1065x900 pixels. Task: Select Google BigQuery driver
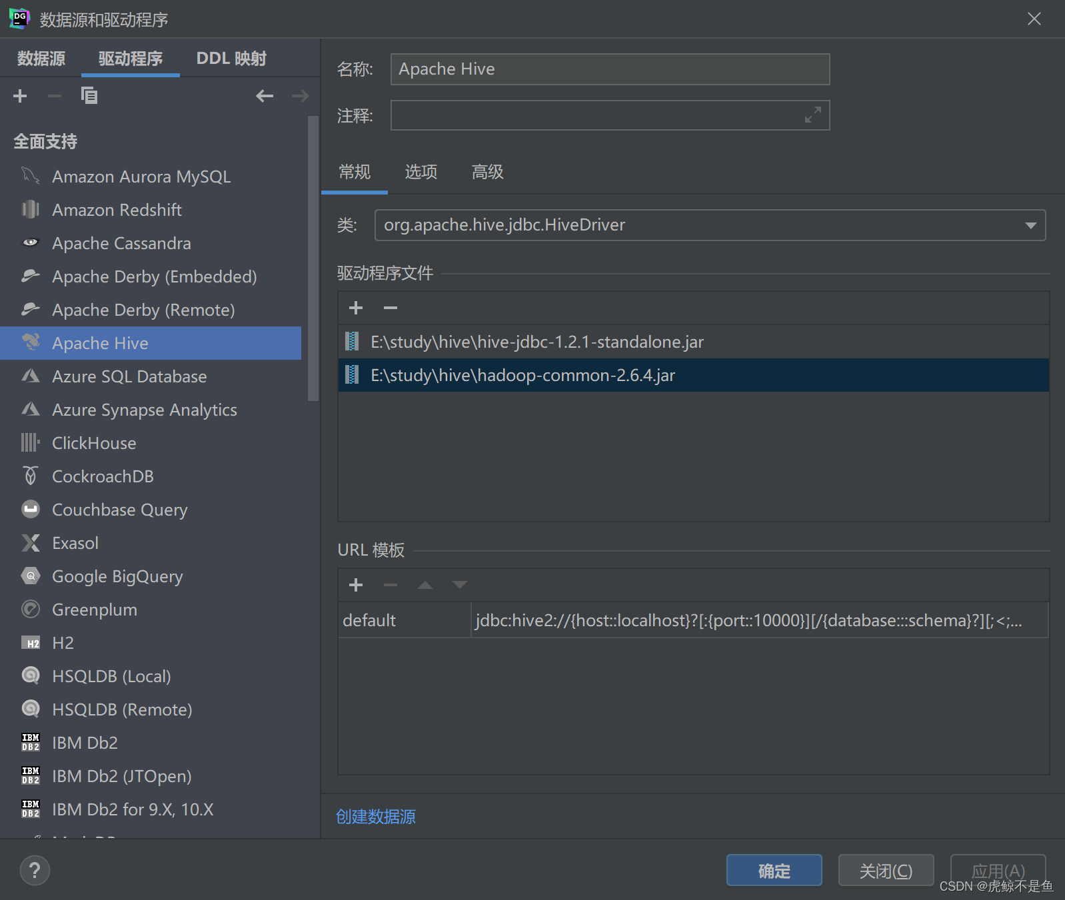pos(151,576)
